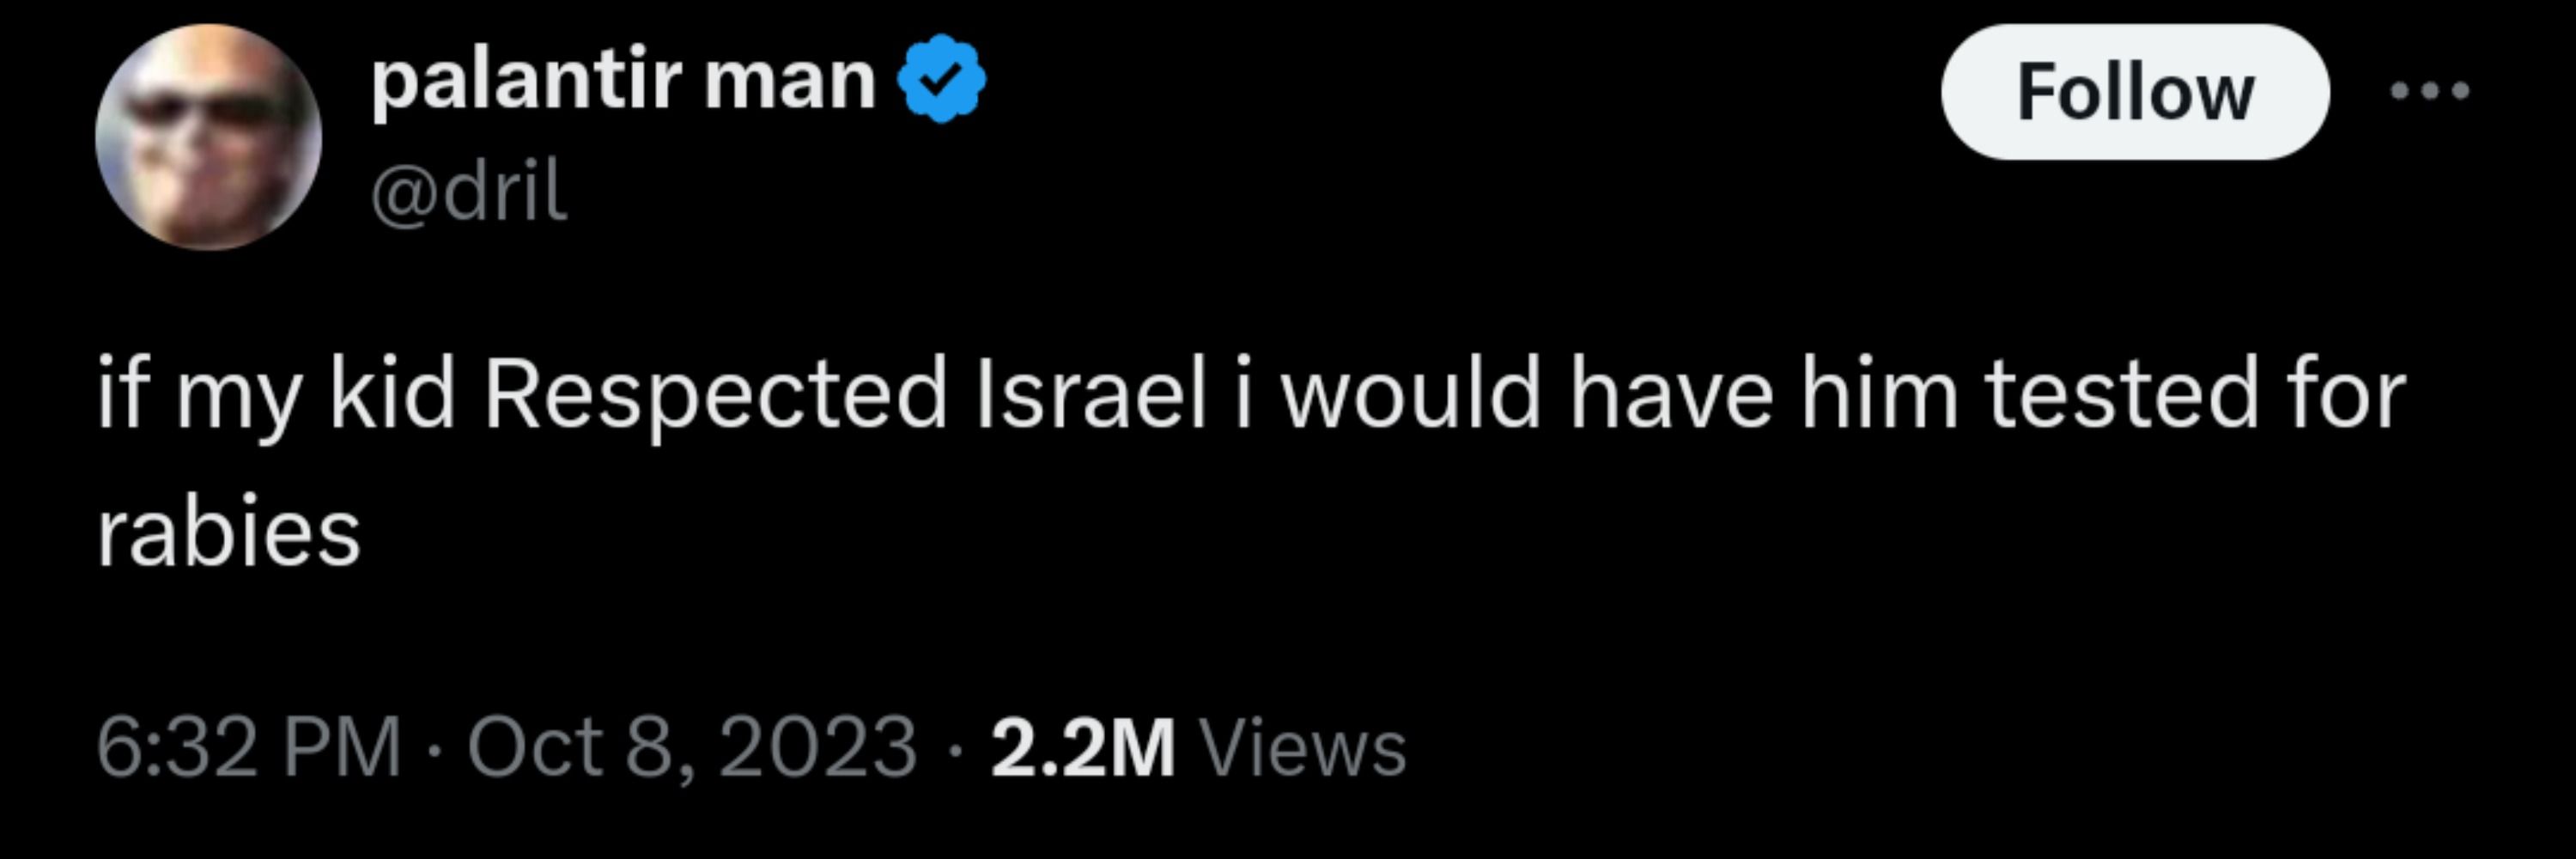Screen dimensions: 2576x859
Task: Click the word Israel in the tweet
Action: (x=1091, y=394)
